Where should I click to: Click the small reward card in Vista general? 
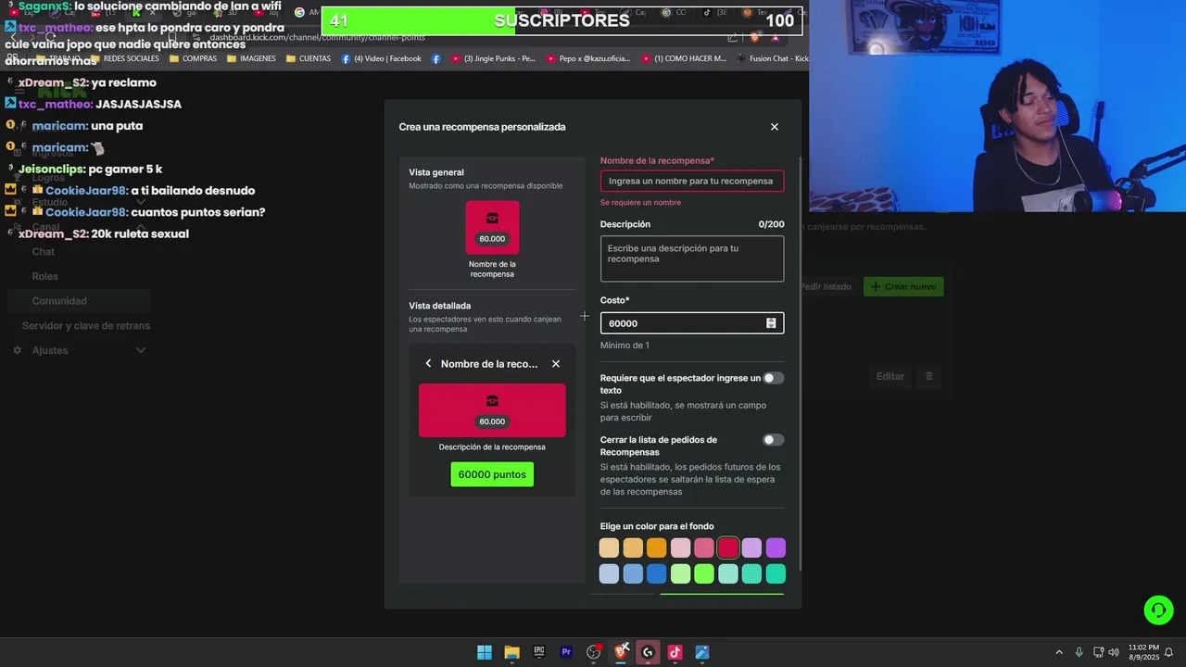(492, 227)
